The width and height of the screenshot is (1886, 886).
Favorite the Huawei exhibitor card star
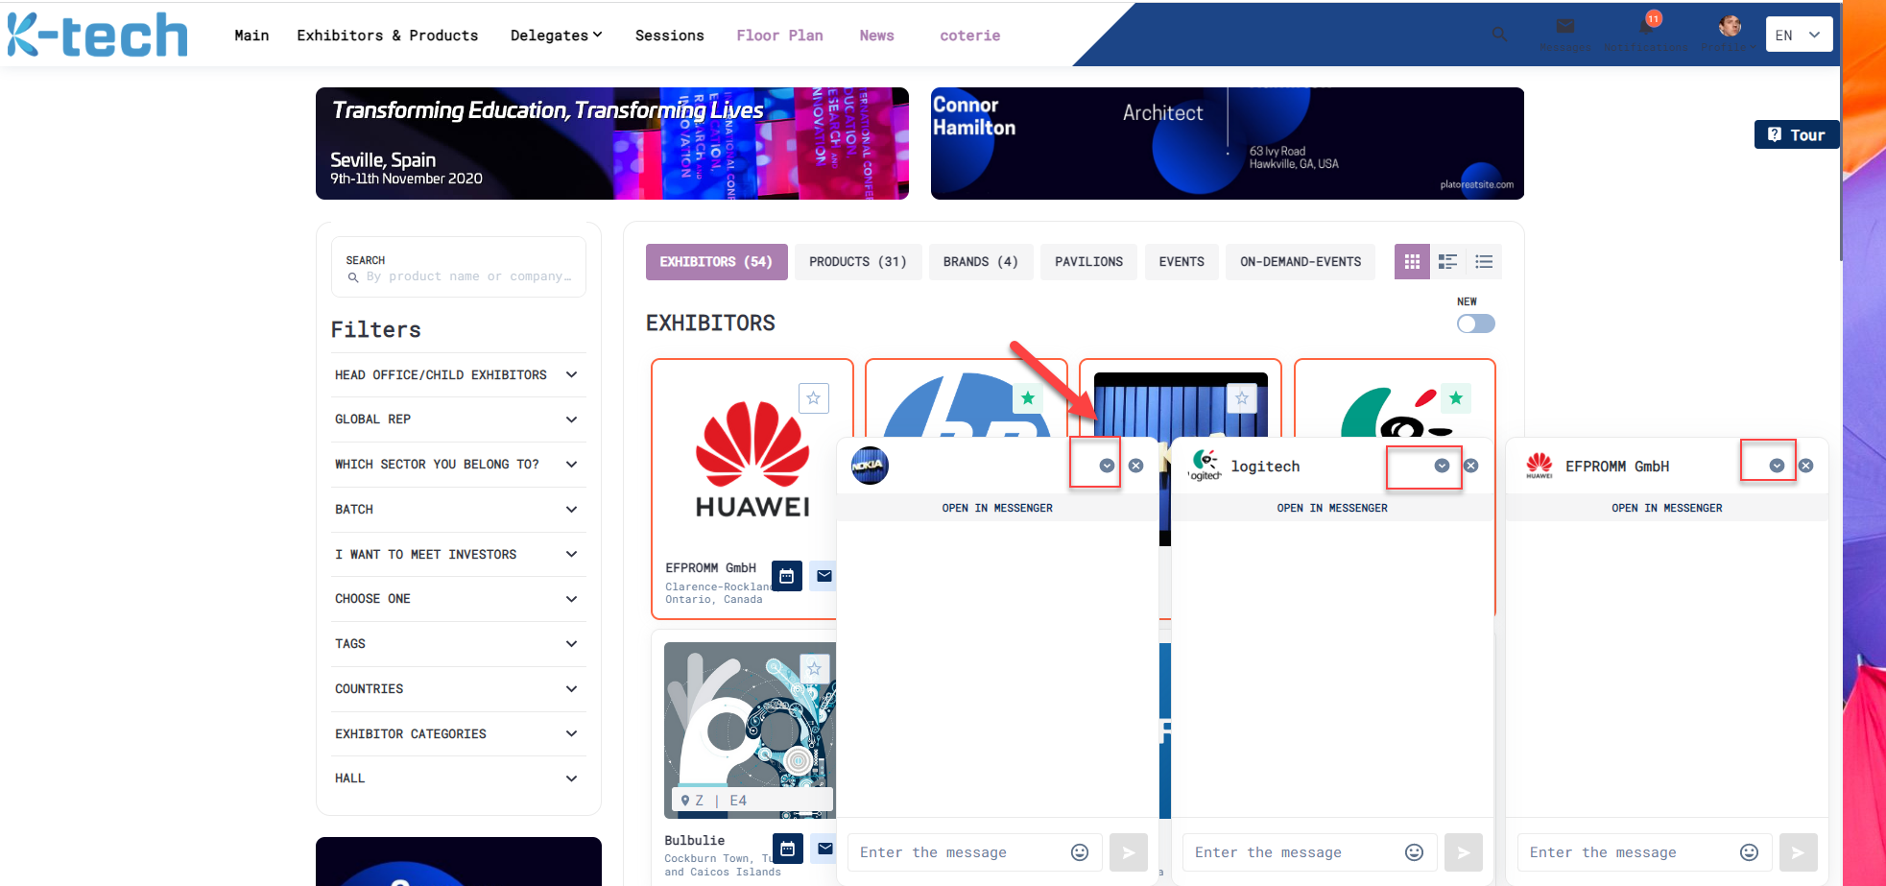point(814,398)
